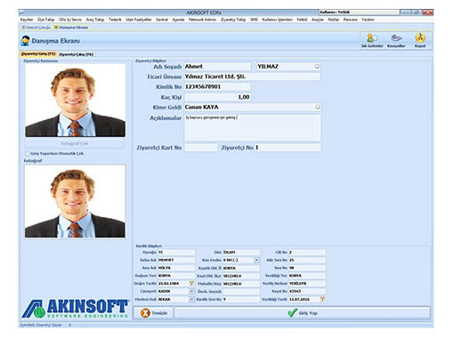Screen dimensions: 454x338
Task: Click the Fotoğraf Çek button
Action: pyautogui.click(x=75, y=143)
